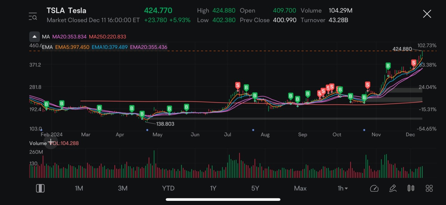Select the MA20:353.834 indicator label
This screenshot has height=205, width=446.
click(x=69, y=37)
